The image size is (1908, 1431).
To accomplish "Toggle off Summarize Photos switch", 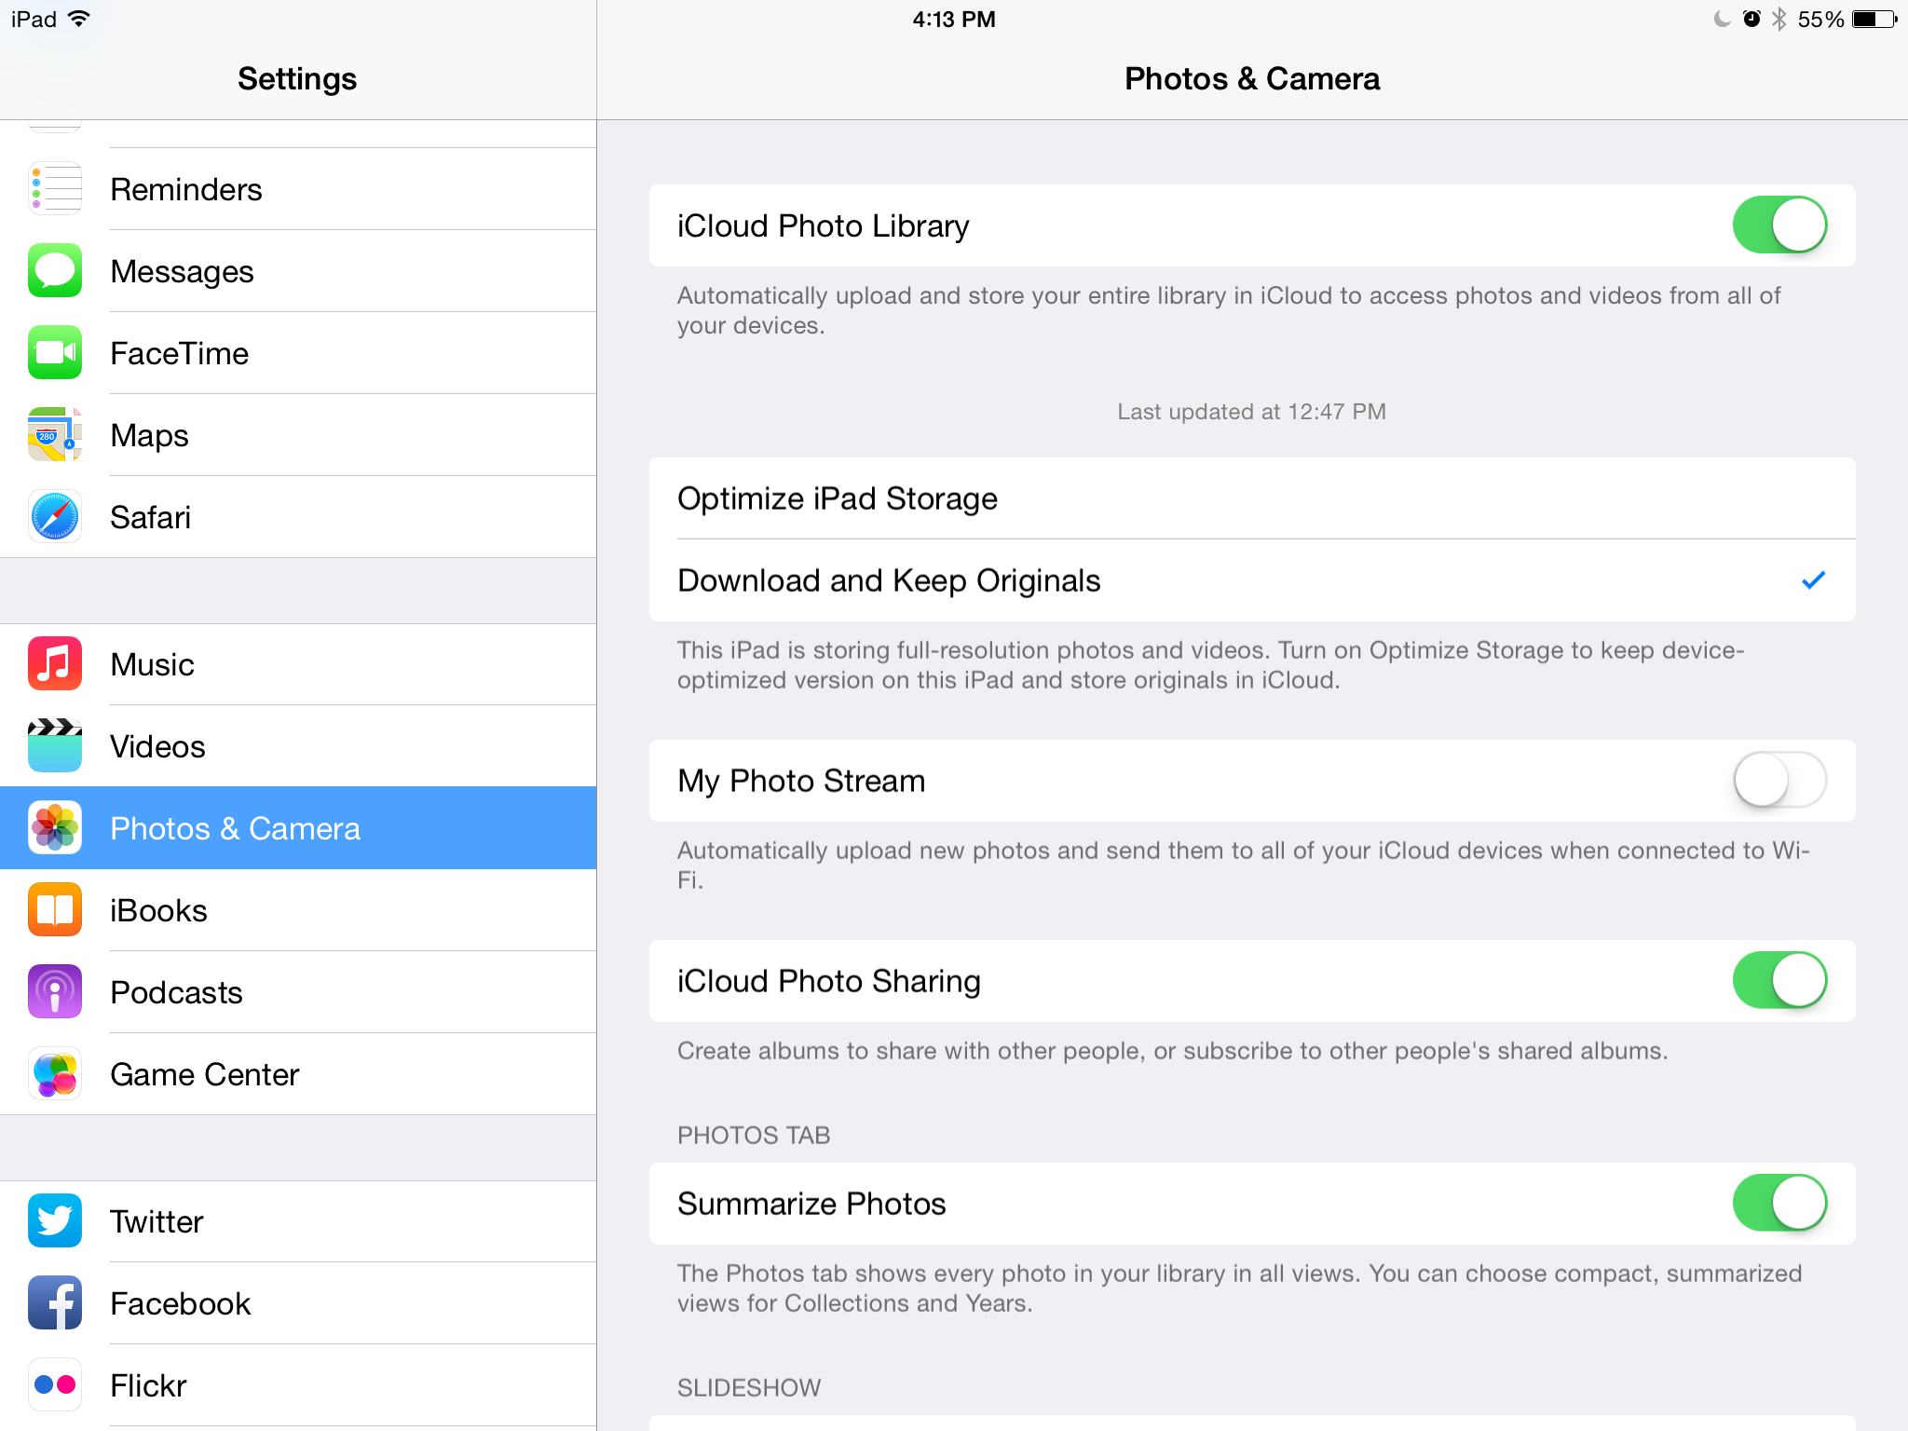I will (1779, 1204).
